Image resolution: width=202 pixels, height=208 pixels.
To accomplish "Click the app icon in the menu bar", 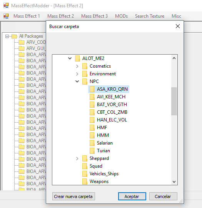I will (6, 16).
